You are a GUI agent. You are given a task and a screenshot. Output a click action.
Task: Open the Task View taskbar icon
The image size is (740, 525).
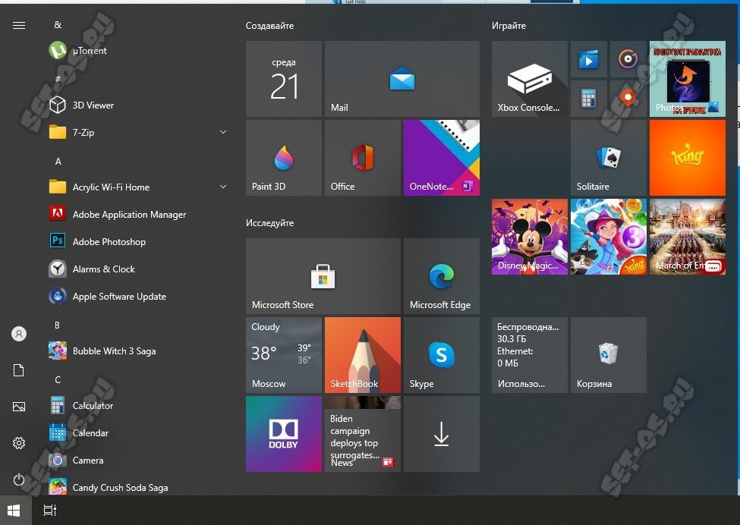49,511
